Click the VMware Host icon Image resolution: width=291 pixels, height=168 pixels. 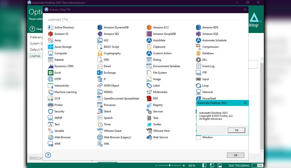(149, 131)
